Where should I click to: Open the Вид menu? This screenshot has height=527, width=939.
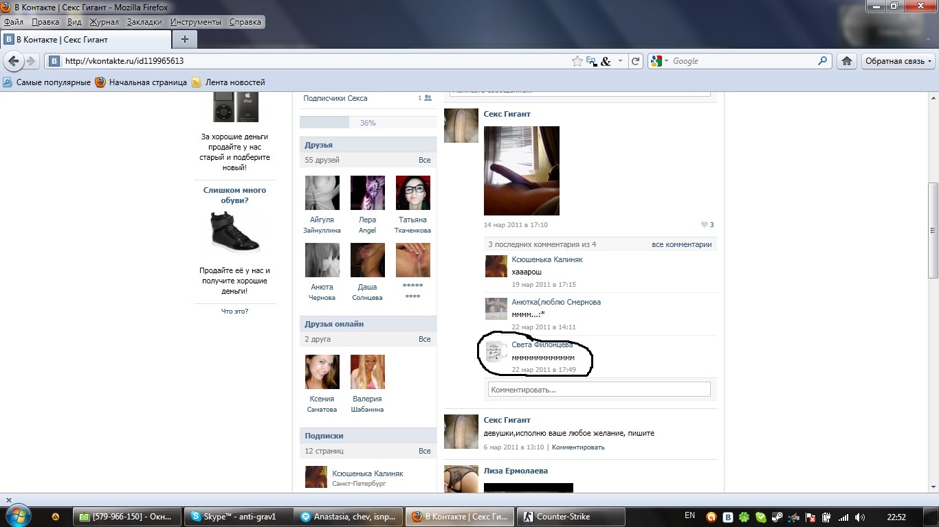click(x=74, y=22)
